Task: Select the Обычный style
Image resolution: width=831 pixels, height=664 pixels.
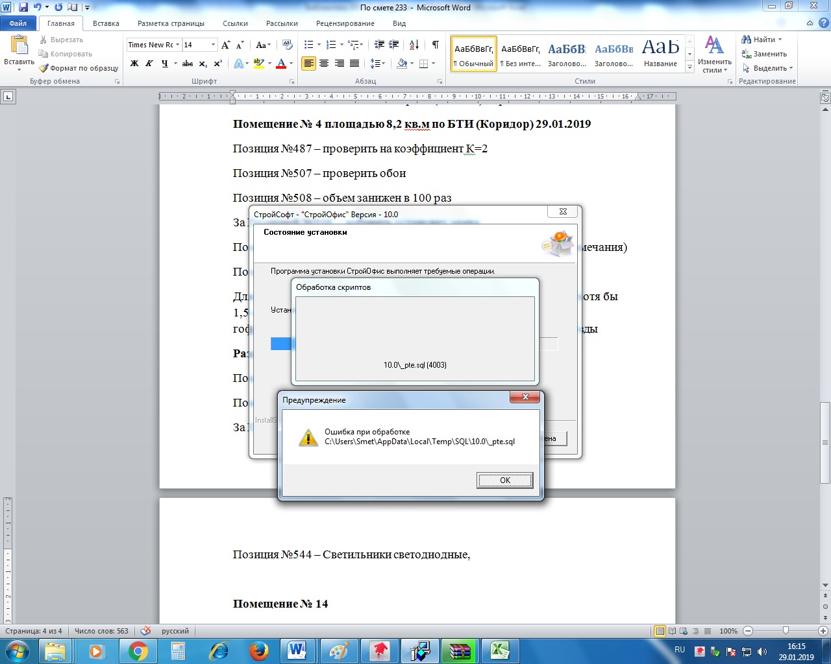Action: pyautogui.click(x=474, y=54)
